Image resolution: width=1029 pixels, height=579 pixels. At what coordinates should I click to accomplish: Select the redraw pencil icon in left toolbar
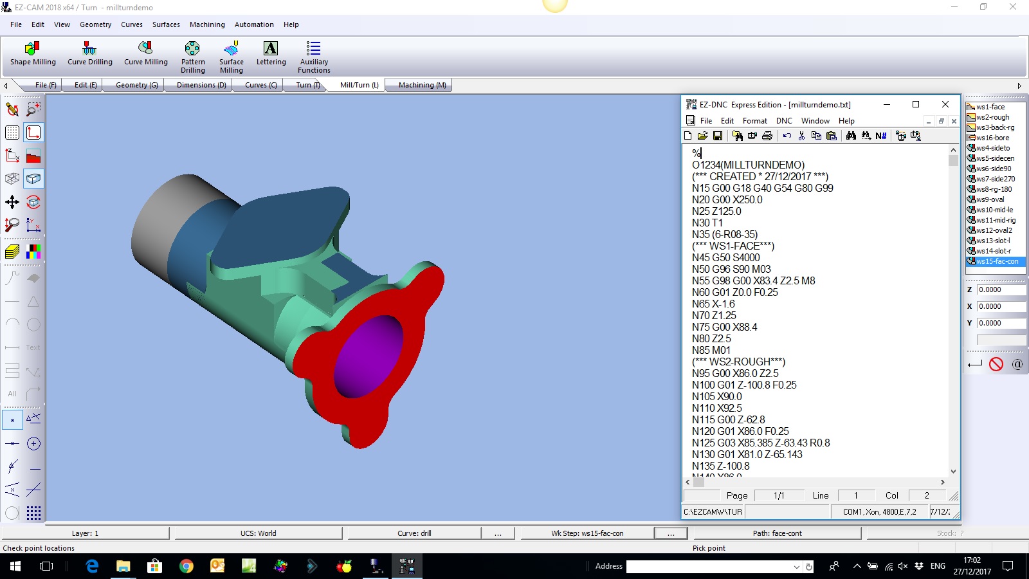click(x=12, y=109)
